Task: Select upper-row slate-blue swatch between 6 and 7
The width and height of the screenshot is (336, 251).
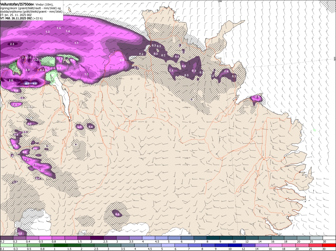Action: pos(187,238)
